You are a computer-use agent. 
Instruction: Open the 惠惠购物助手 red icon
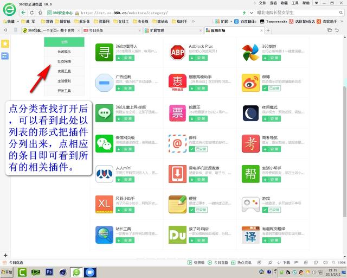(177, 83)
